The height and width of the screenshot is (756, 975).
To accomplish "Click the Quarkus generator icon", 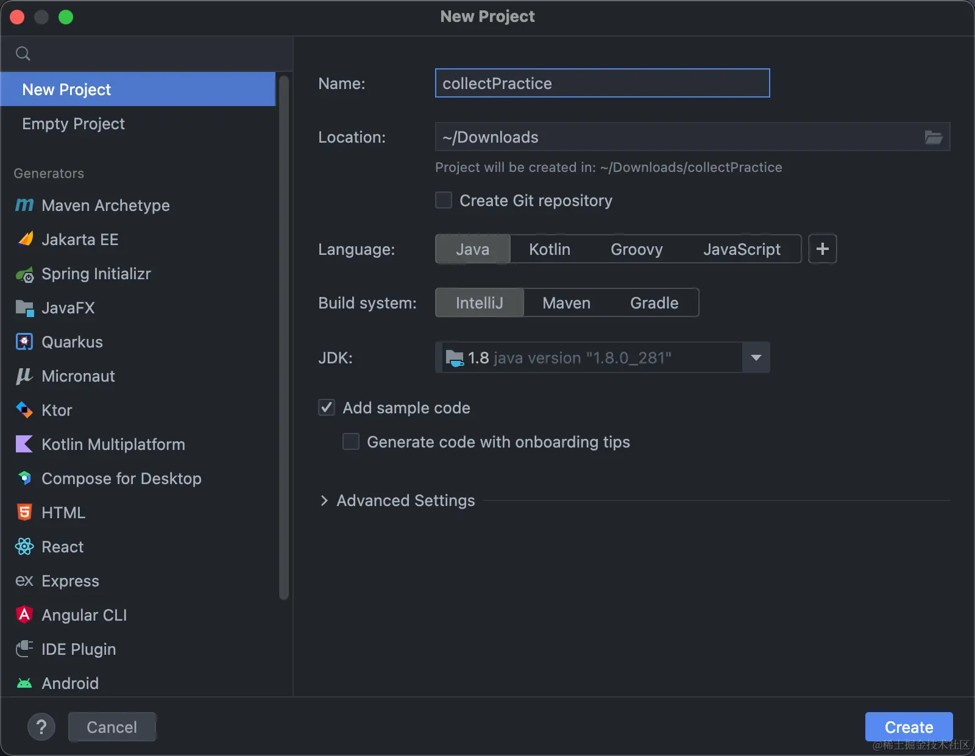I will tap(24, 342).
